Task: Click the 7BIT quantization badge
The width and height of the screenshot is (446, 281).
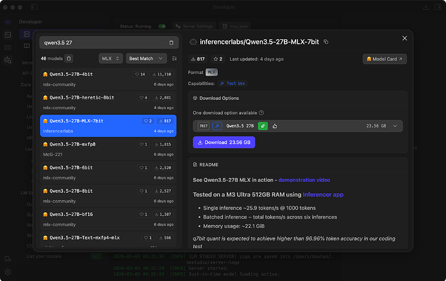Action: pyautogui.click(x=204, y=126)
